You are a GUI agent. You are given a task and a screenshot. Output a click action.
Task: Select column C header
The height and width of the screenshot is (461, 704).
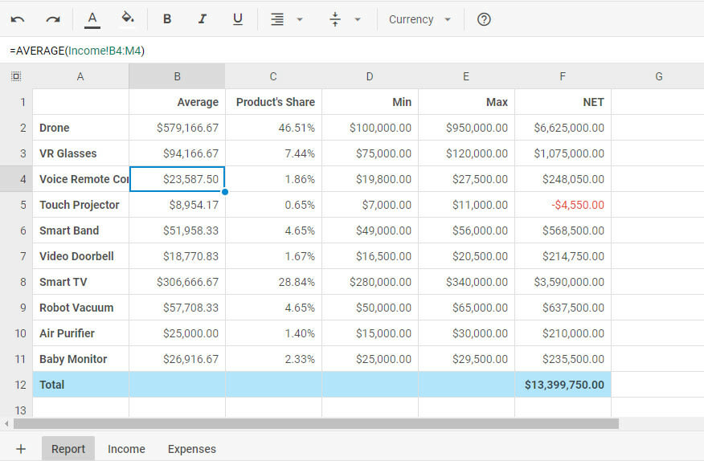pyautogui.click(x=273, y=76)
